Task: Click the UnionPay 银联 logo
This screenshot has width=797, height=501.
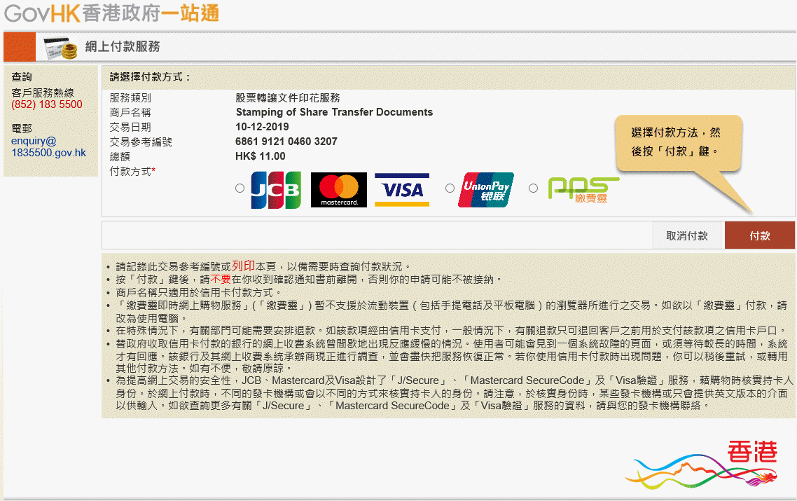Action: tap(486, 190)
